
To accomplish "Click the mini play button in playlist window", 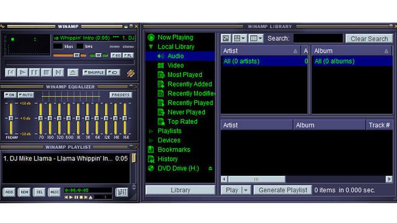I will [71, 197].
